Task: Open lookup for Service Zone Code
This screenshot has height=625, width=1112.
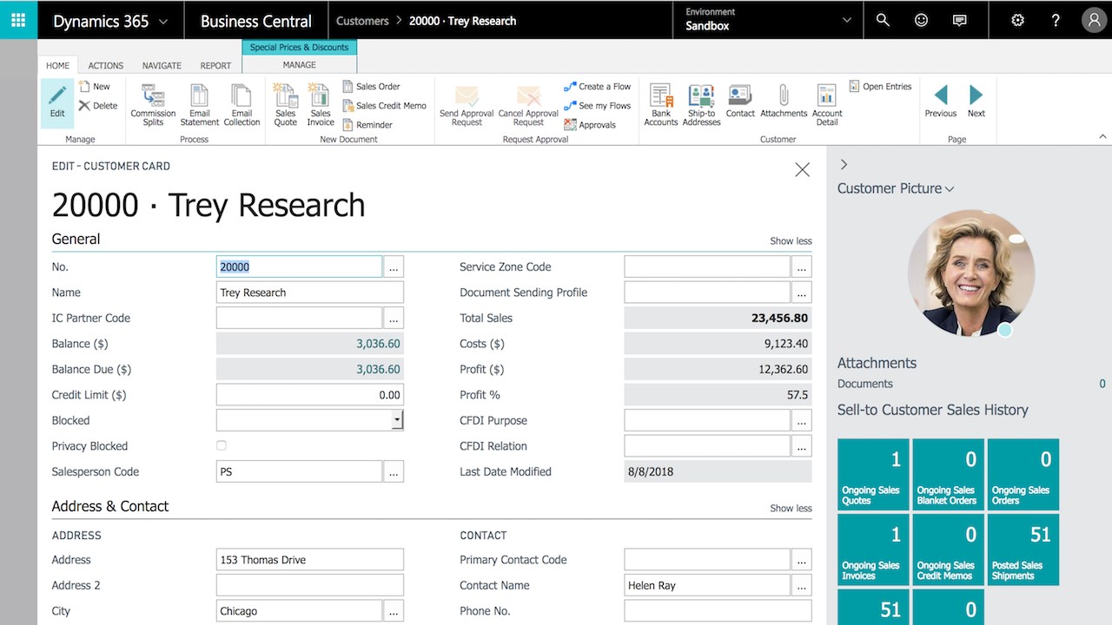Action: pyautogui.click(x=802, y=266)
